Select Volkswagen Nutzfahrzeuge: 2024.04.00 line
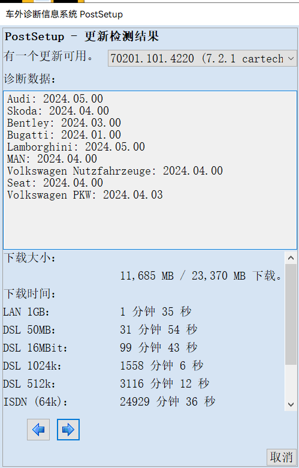This screenshot has height=468, width=299. pyautogui.click(x=115, y=171)
